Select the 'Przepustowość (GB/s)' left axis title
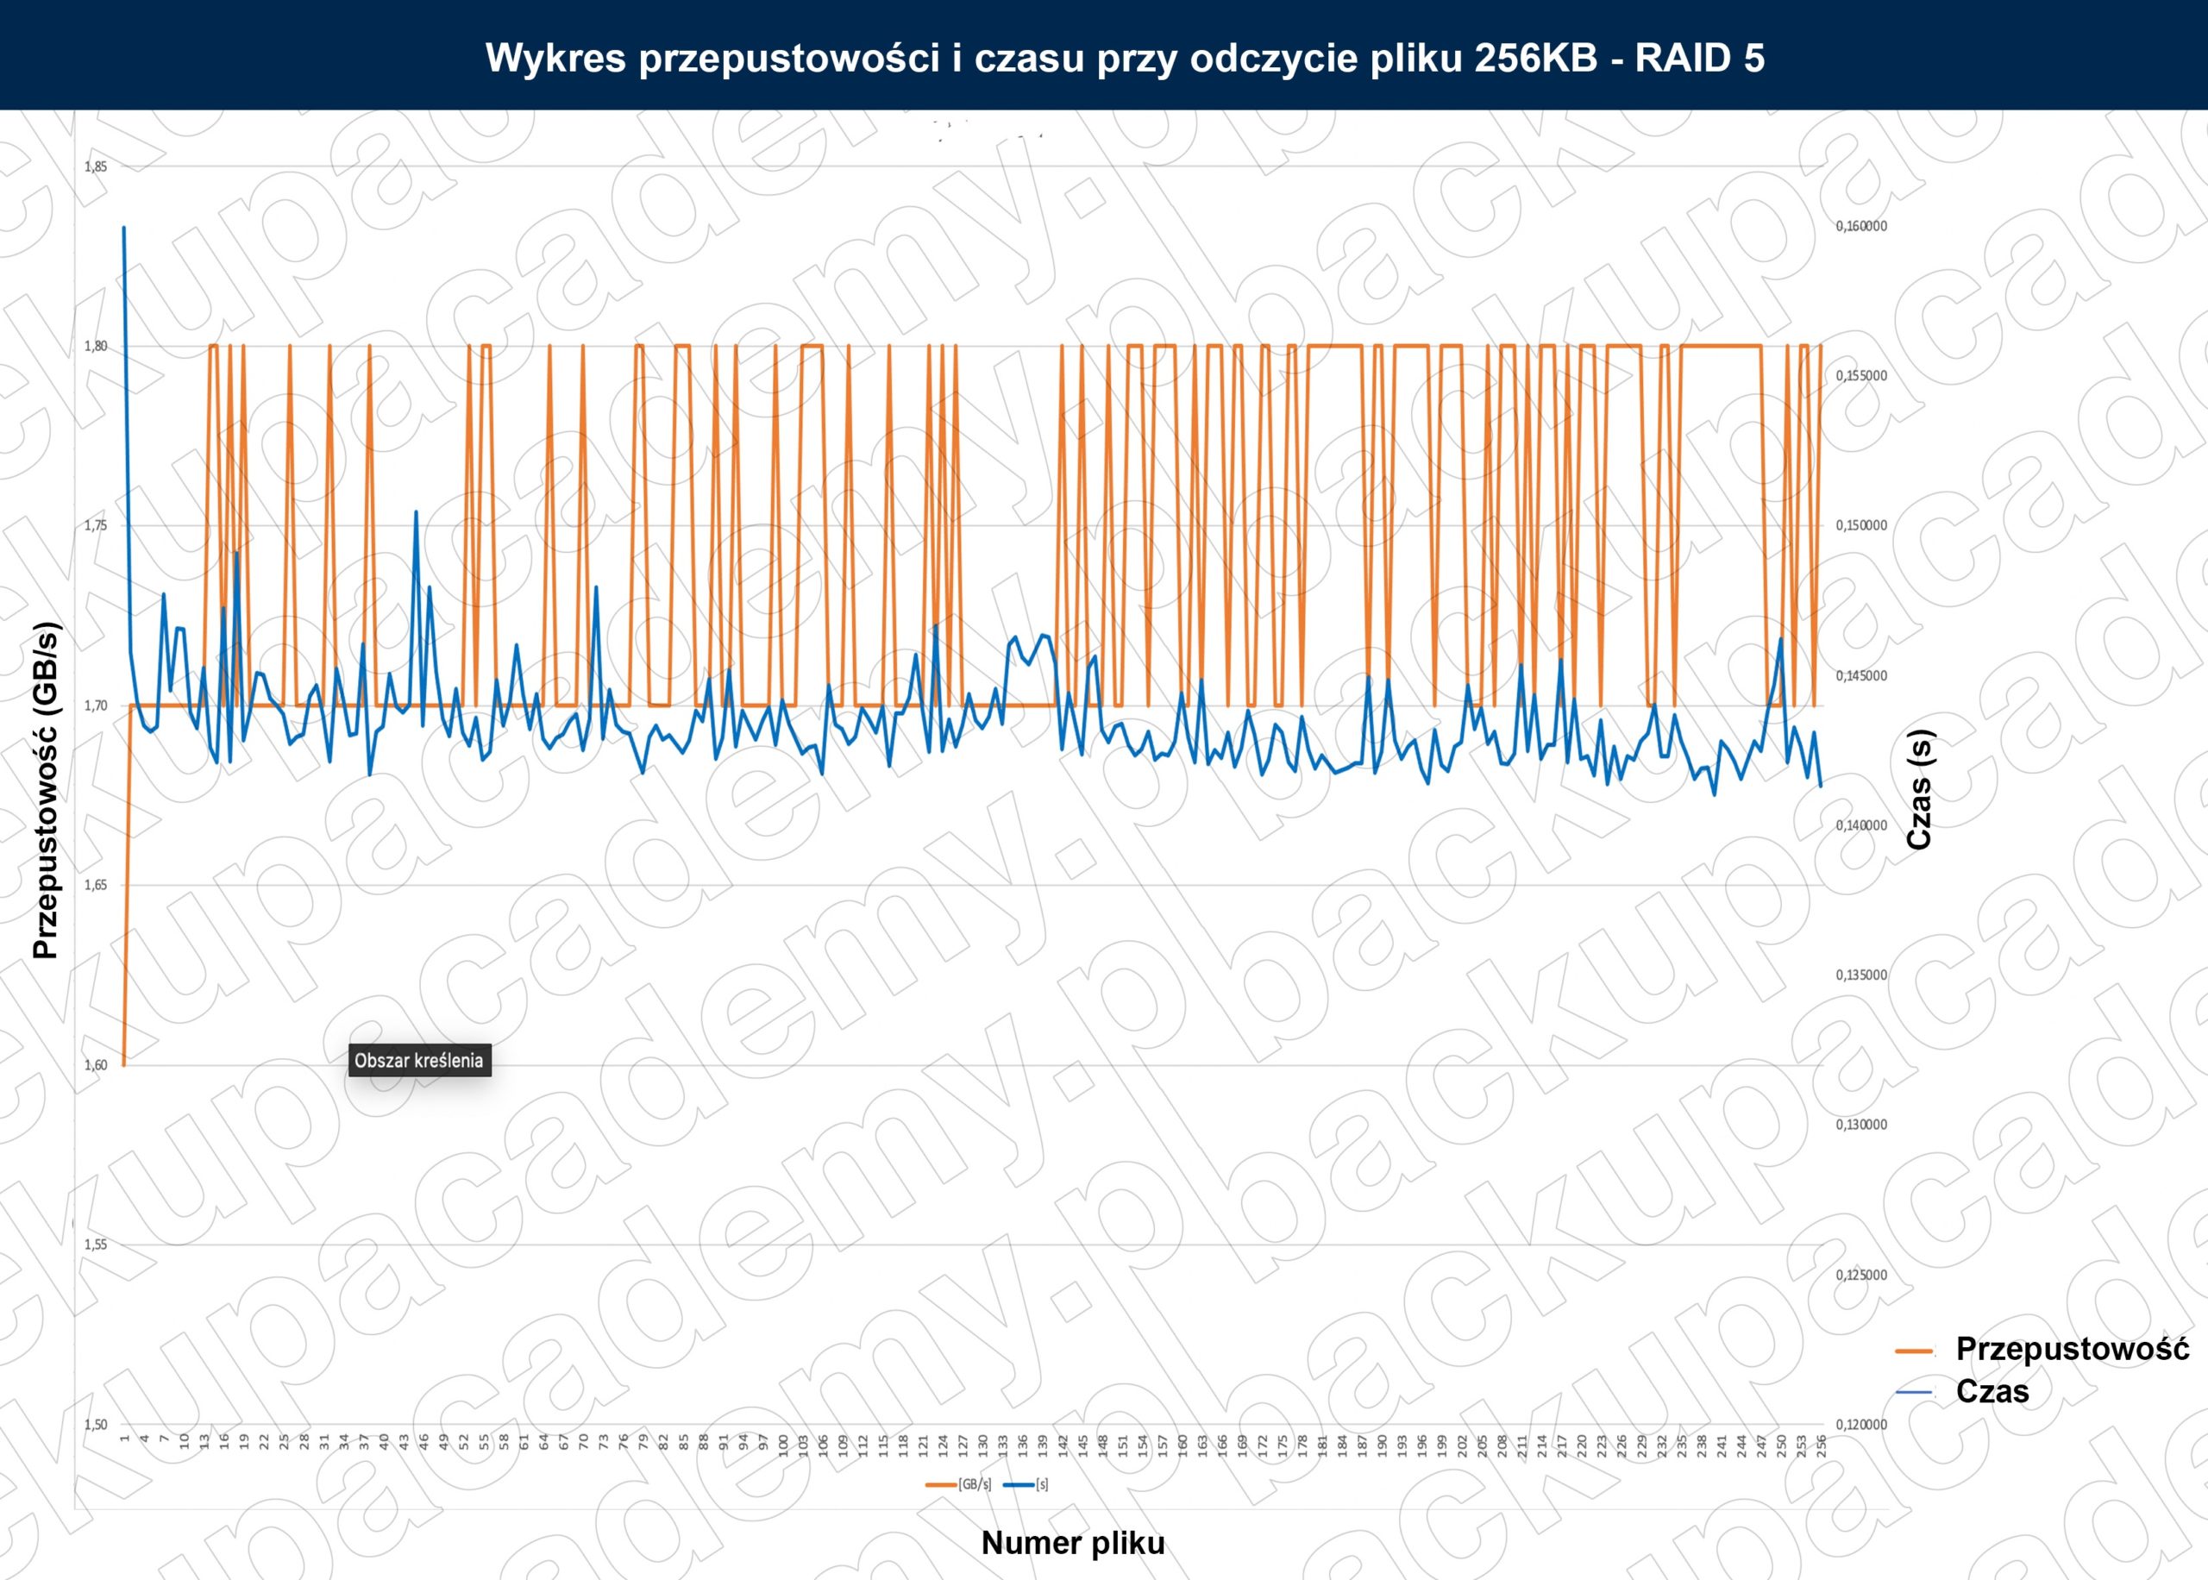2208x1580 pixels. point(46,789)
